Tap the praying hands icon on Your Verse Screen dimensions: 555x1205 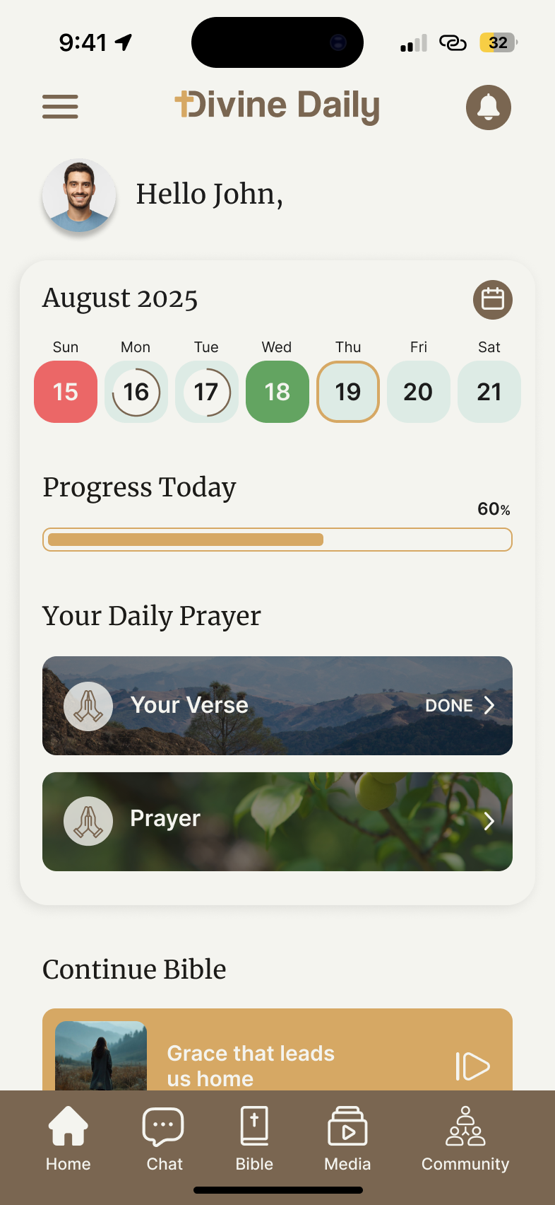(88, 706)
